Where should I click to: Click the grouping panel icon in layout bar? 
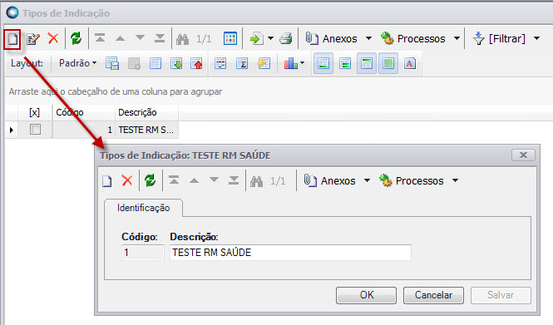220,63
